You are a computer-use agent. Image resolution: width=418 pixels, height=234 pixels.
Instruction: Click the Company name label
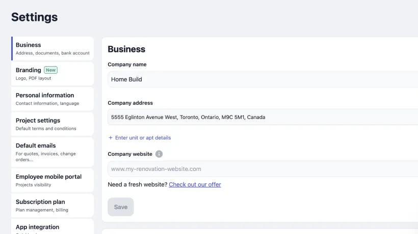tap(127, 64)
